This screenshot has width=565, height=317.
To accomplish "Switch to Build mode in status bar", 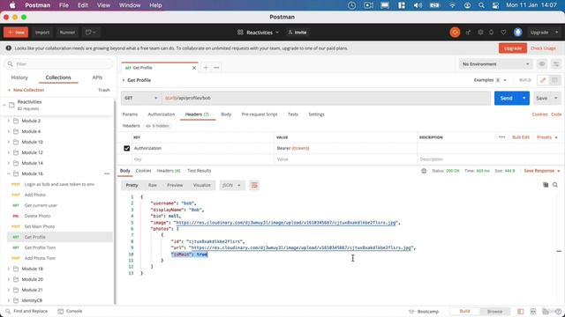I will [x=465, y=312].
